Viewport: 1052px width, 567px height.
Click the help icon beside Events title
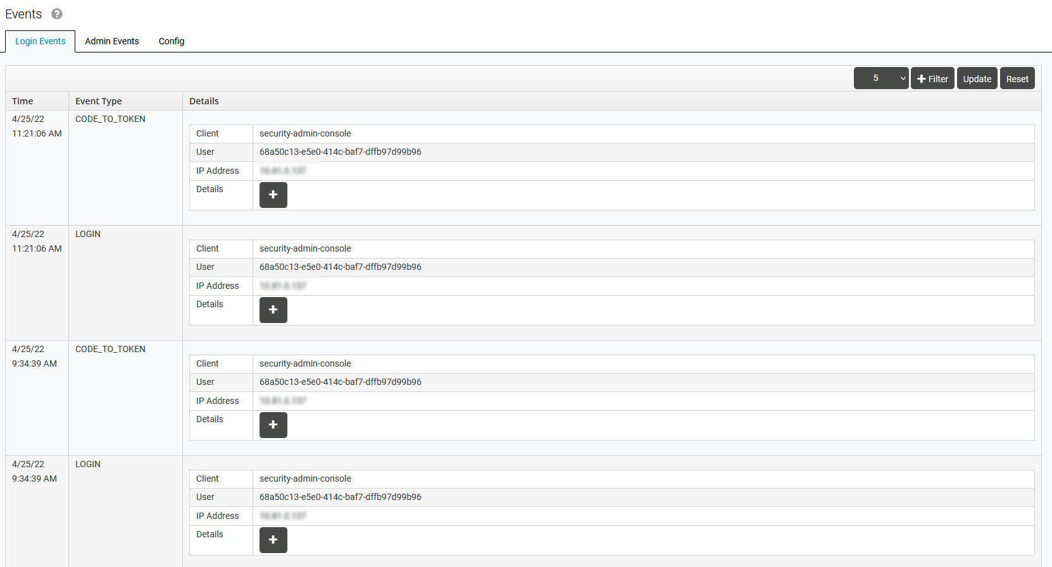(x=57, y=14)
